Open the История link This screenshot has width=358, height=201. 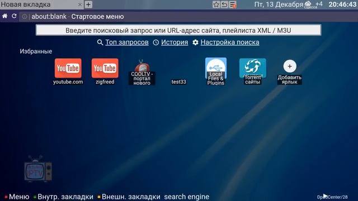175,42
